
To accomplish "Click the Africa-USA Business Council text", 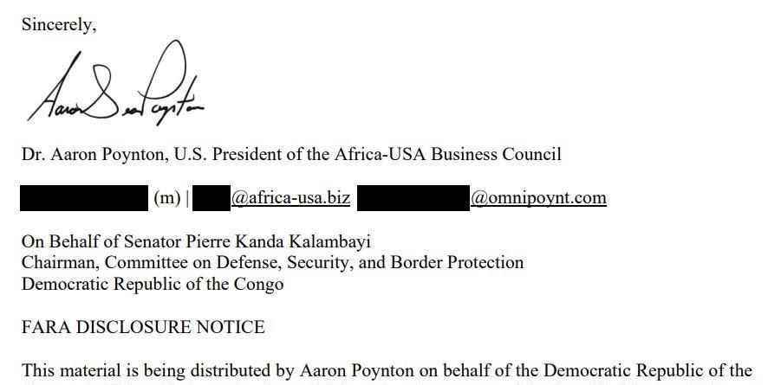I will [448, 154].
